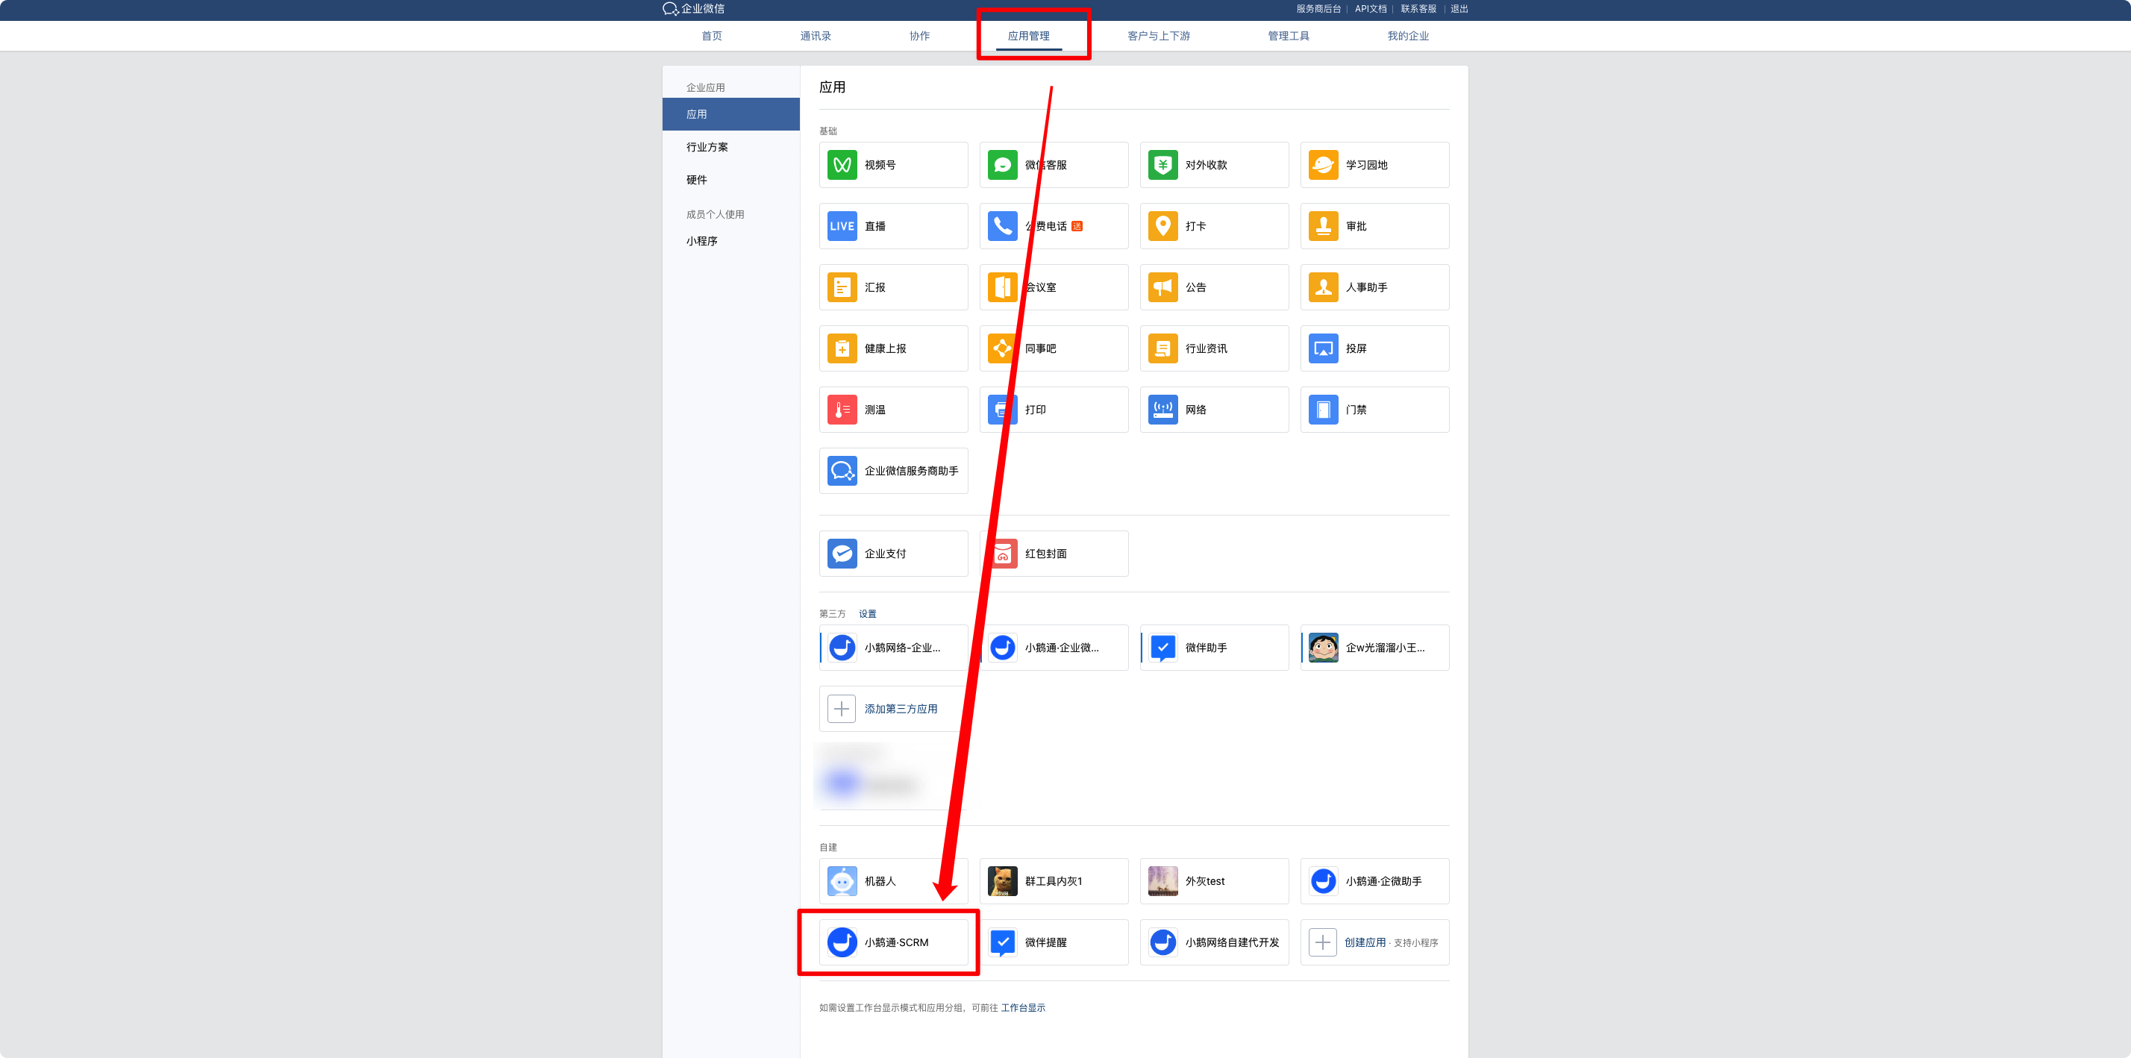The height and width of the screenshot is (1058, 2131).
Task: Open the 人事助手 icon
Action: tap(1324, 287)
